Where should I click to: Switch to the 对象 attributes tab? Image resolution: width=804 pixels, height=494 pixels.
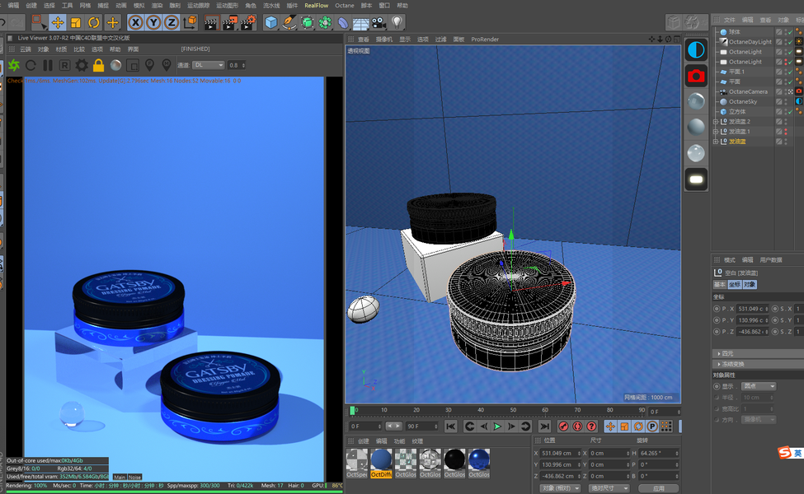point(750,285)
